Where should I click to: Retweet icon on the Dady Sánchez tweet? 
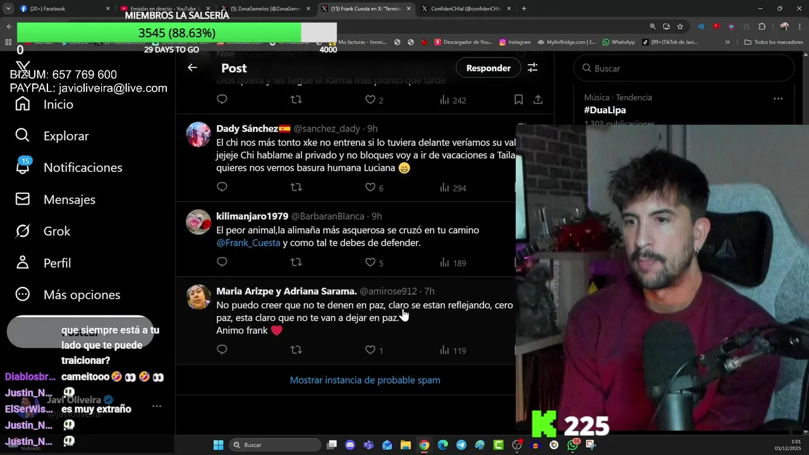click(296, 187)
